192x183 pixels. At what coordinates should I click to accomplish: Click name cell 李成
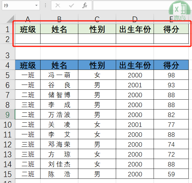click(59, 105)
